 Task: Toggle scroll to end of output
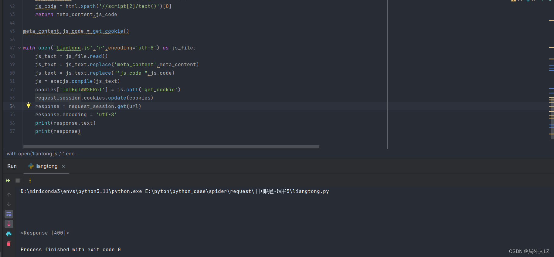tap(9, 224)
